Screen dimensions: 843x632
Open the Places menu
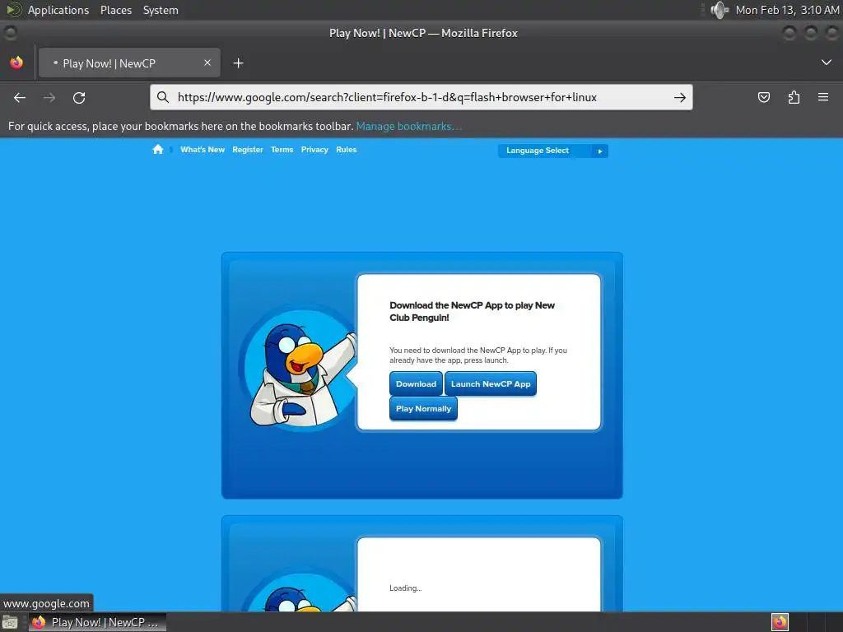115,10
